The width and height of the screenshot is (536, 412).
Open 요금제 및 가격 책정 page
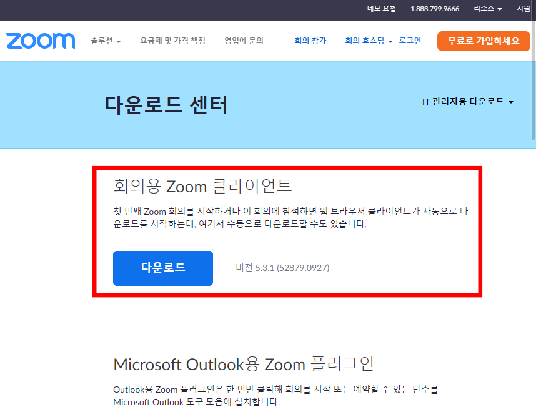point(172,41)
